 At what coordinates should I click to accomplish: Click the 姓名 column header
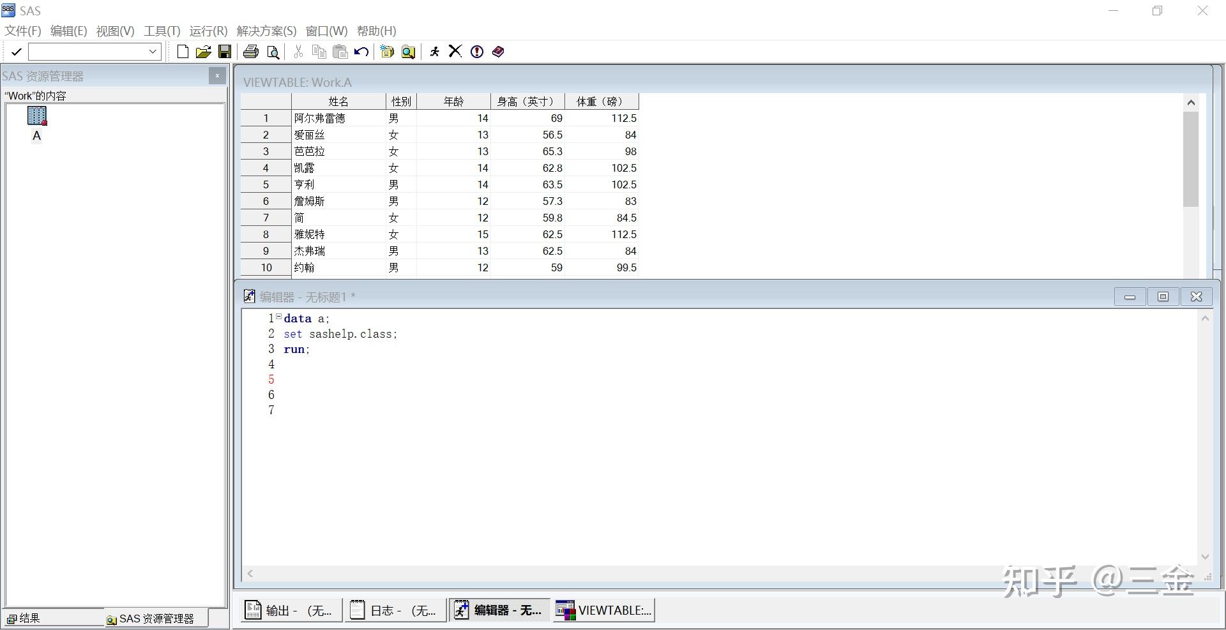click(x=338, y=101)
